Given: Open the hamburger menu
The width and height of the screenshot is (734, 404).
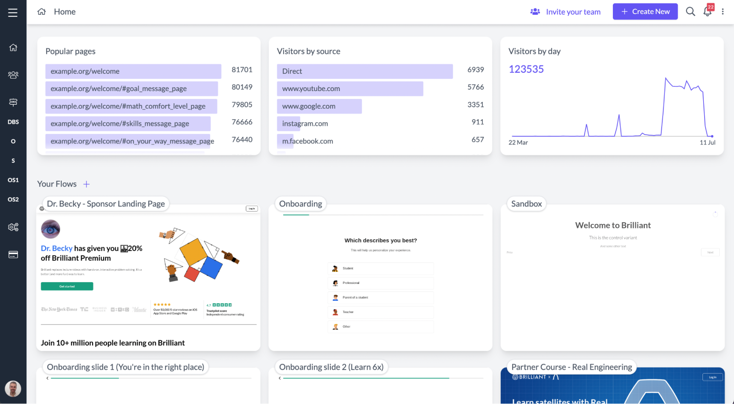Looking at the screenshot, I should pyautogui.click(x=13, y=12).
